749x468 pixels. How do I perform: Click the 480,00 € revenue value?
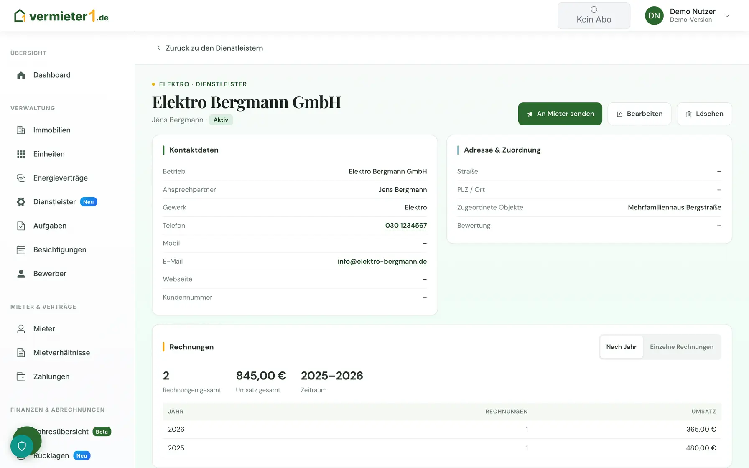701,448
